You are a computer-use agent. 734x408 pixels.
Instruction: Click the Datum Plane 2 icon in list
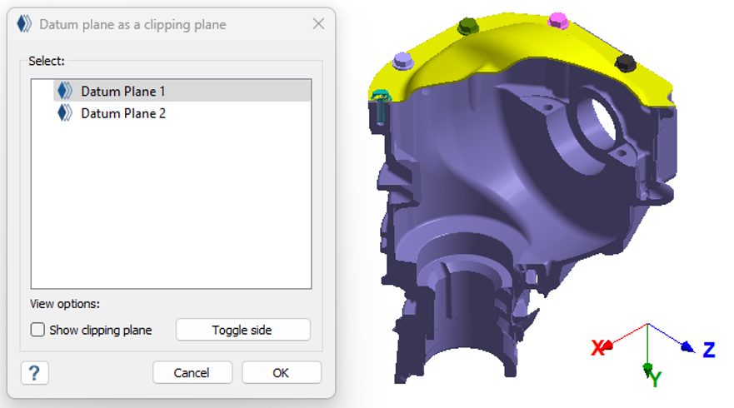(x=64, y=112)
